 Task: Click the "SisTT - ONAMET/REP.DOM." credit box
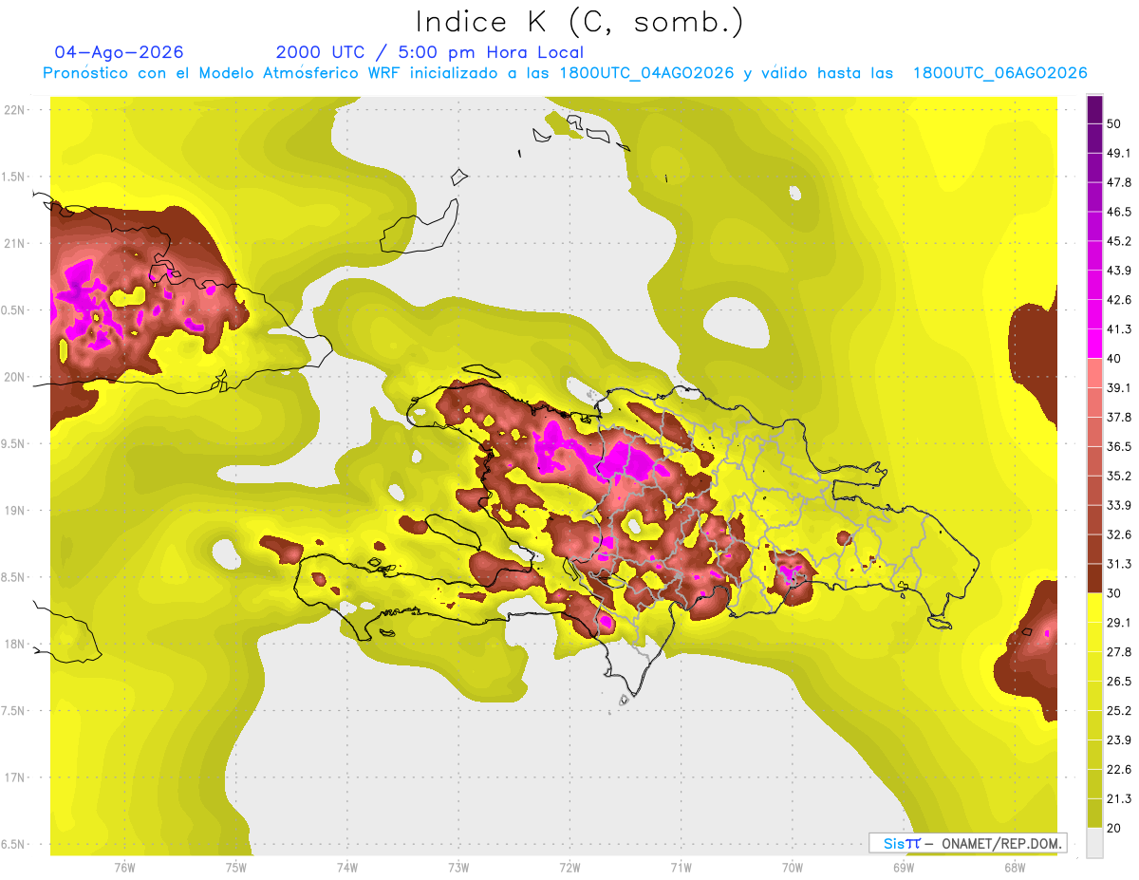[x=966, y=843]
